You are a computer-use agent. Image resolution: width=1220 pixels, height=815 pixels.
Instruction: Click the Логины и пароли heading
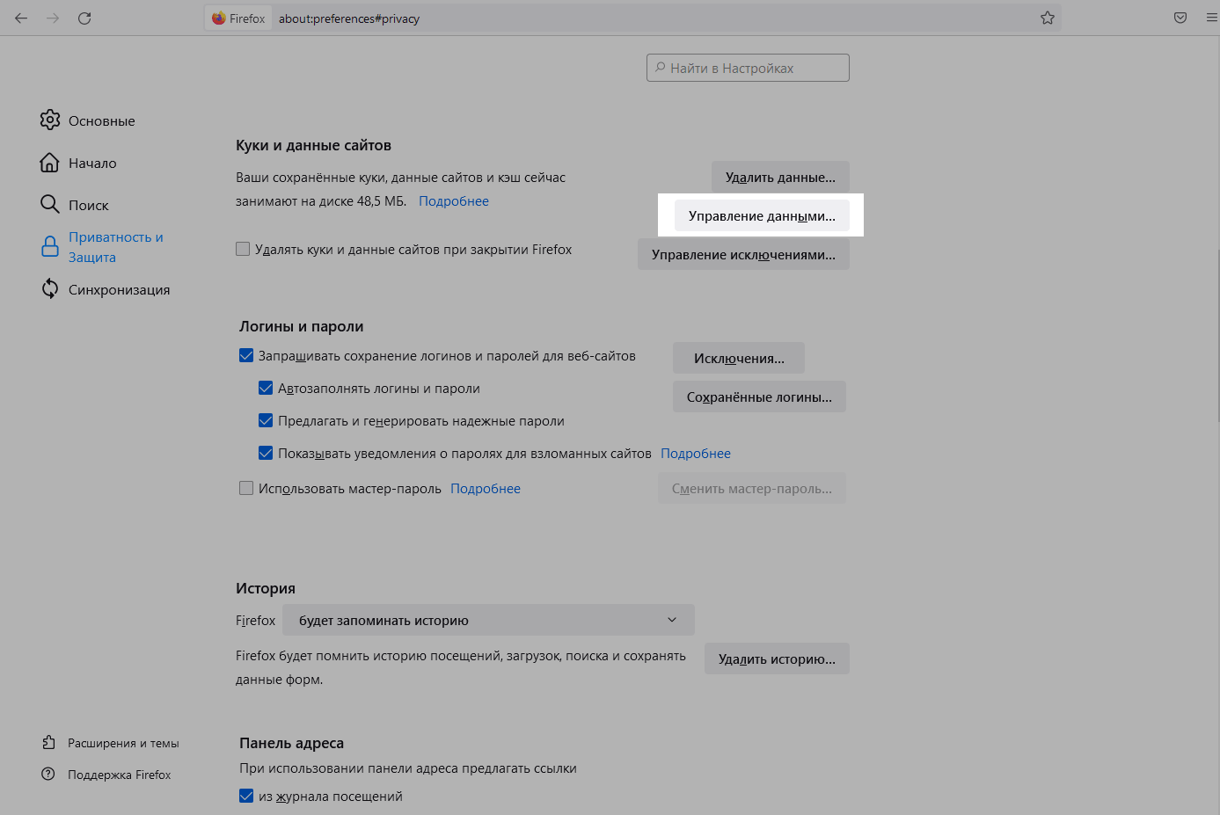[301, 326]
